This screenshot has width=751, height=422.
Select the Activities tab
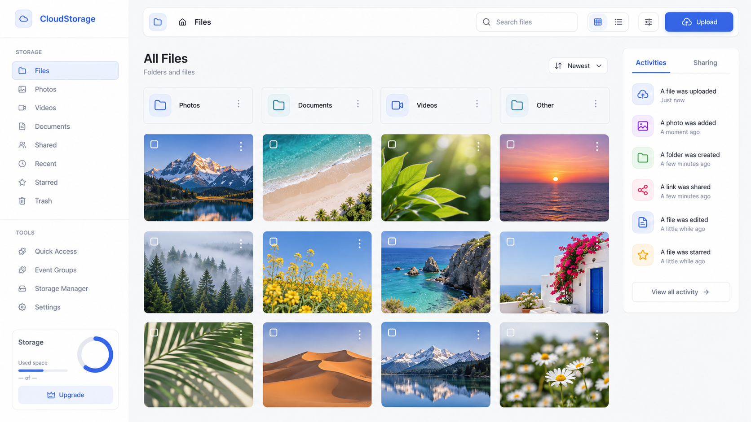651,63
